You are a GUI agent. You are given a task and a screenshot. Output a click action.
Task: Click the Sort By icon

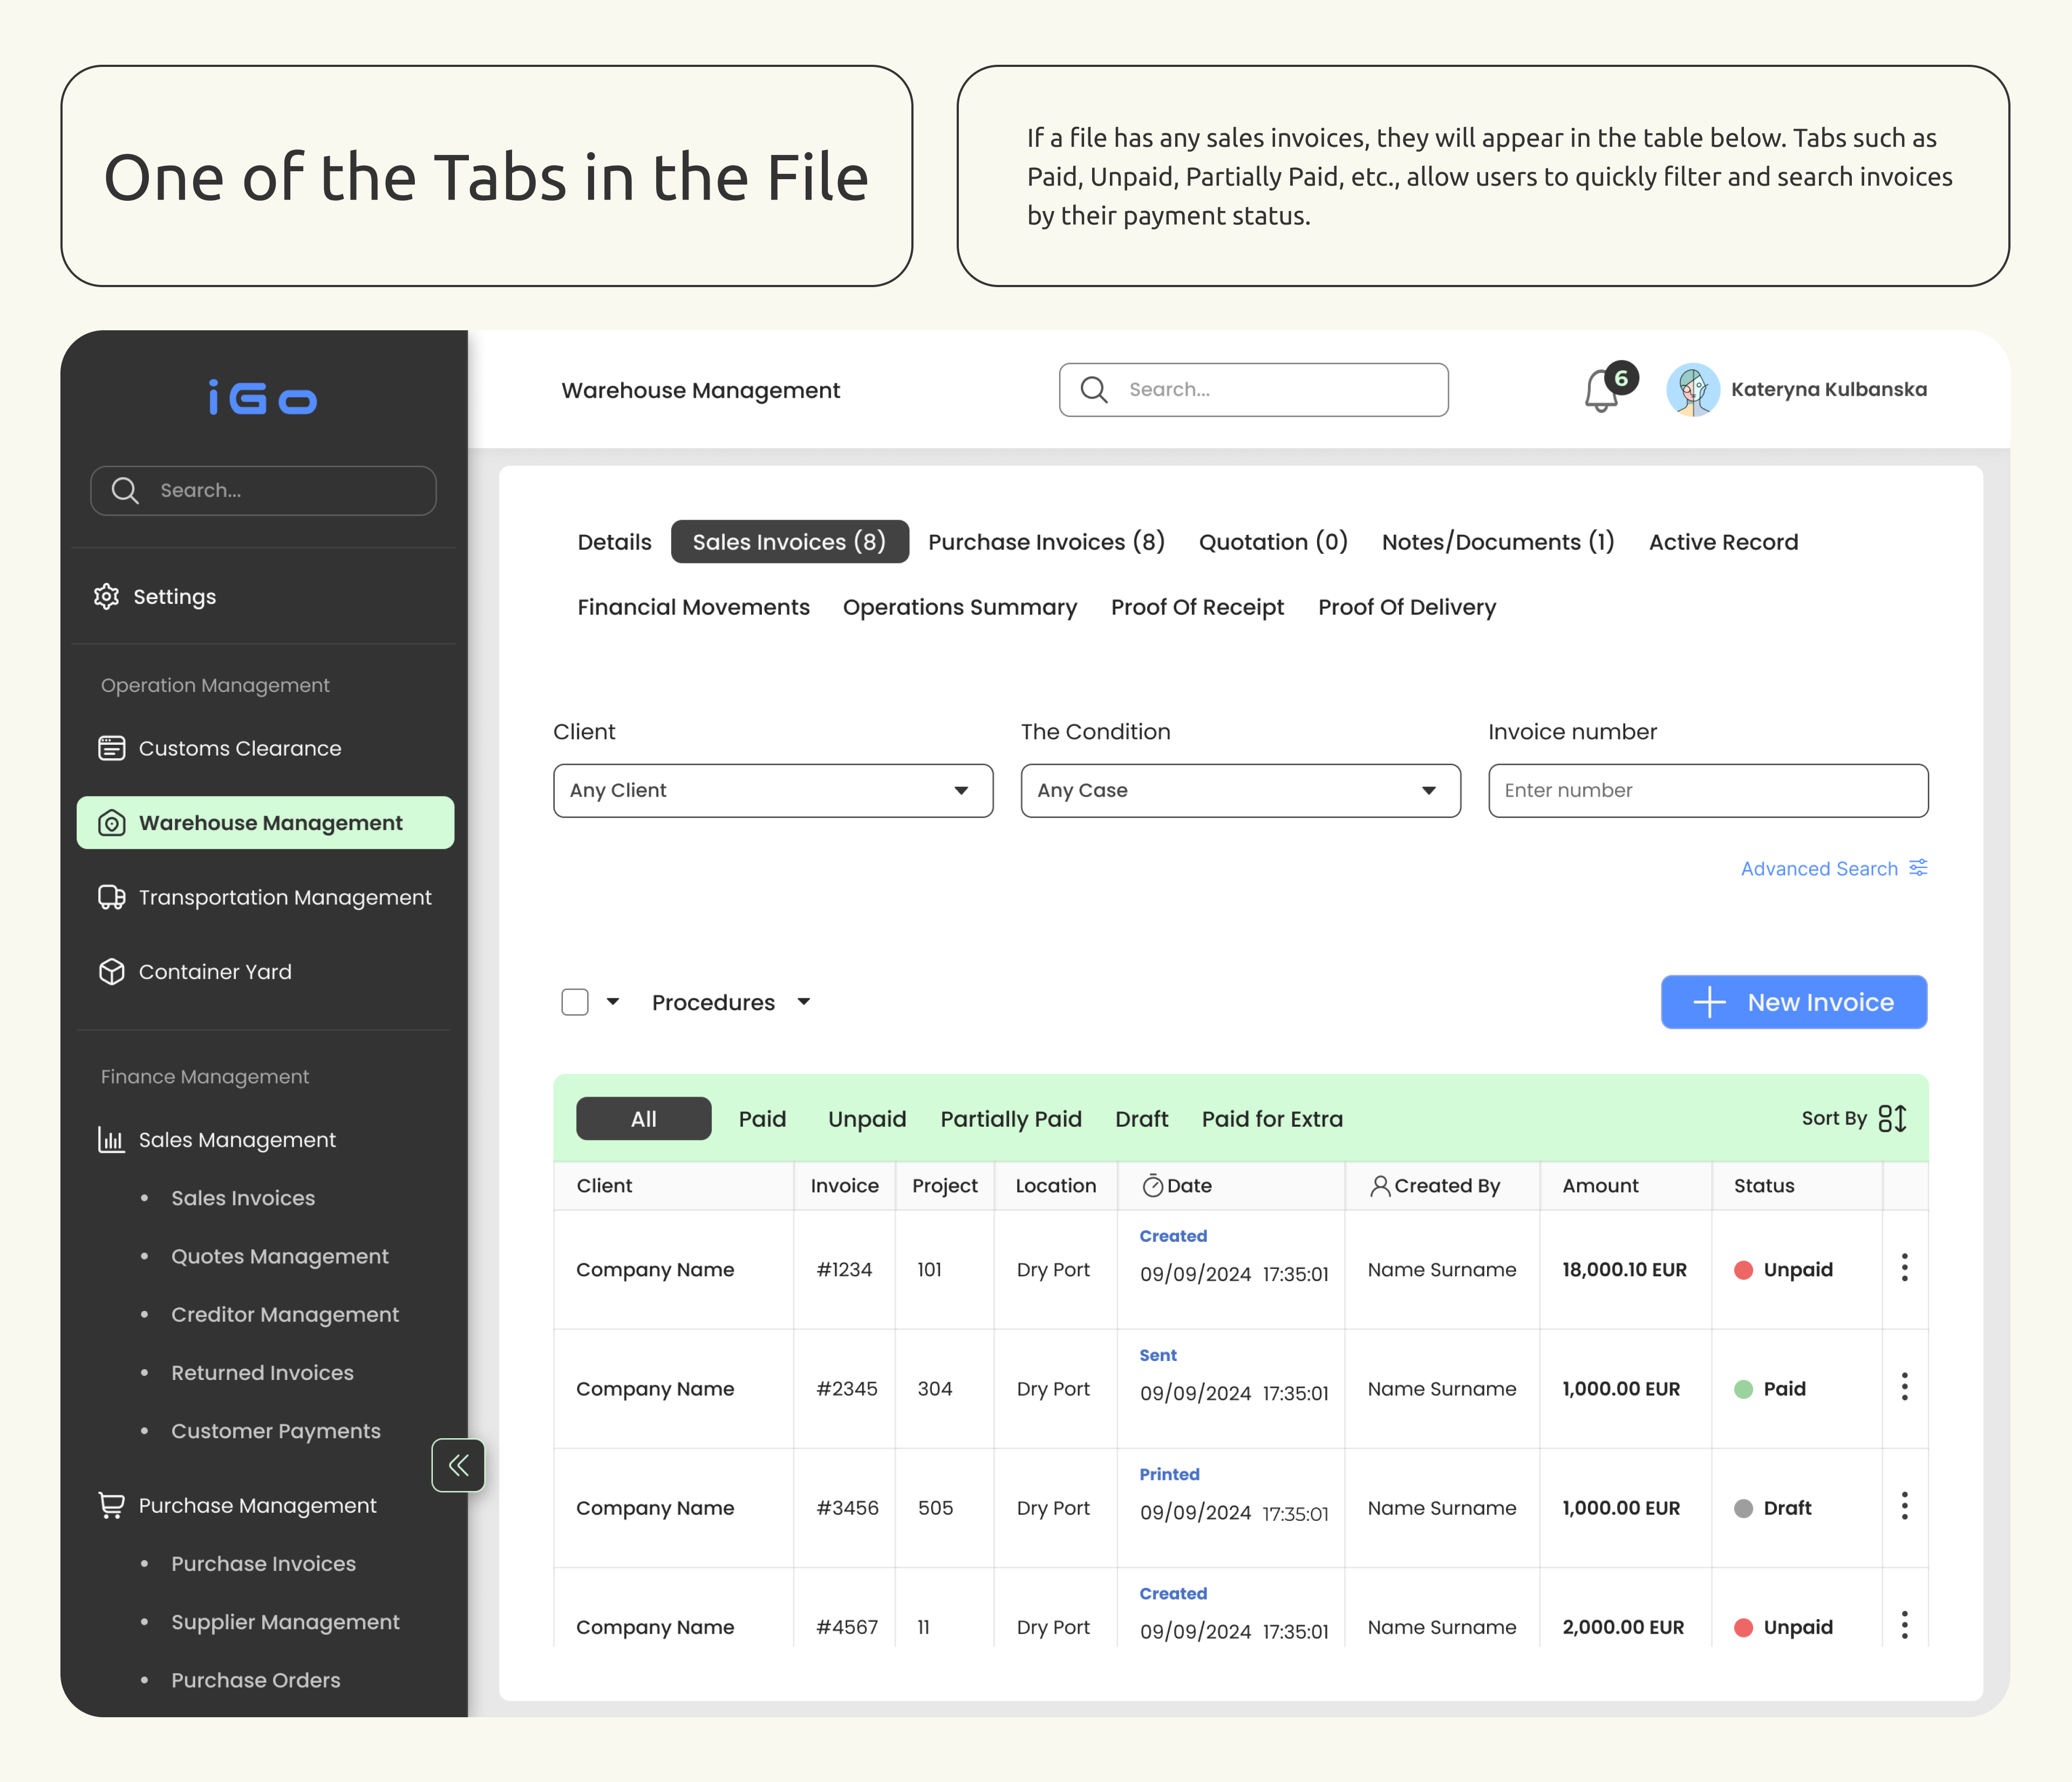pyautogui.click(x=1892, y=1118)
